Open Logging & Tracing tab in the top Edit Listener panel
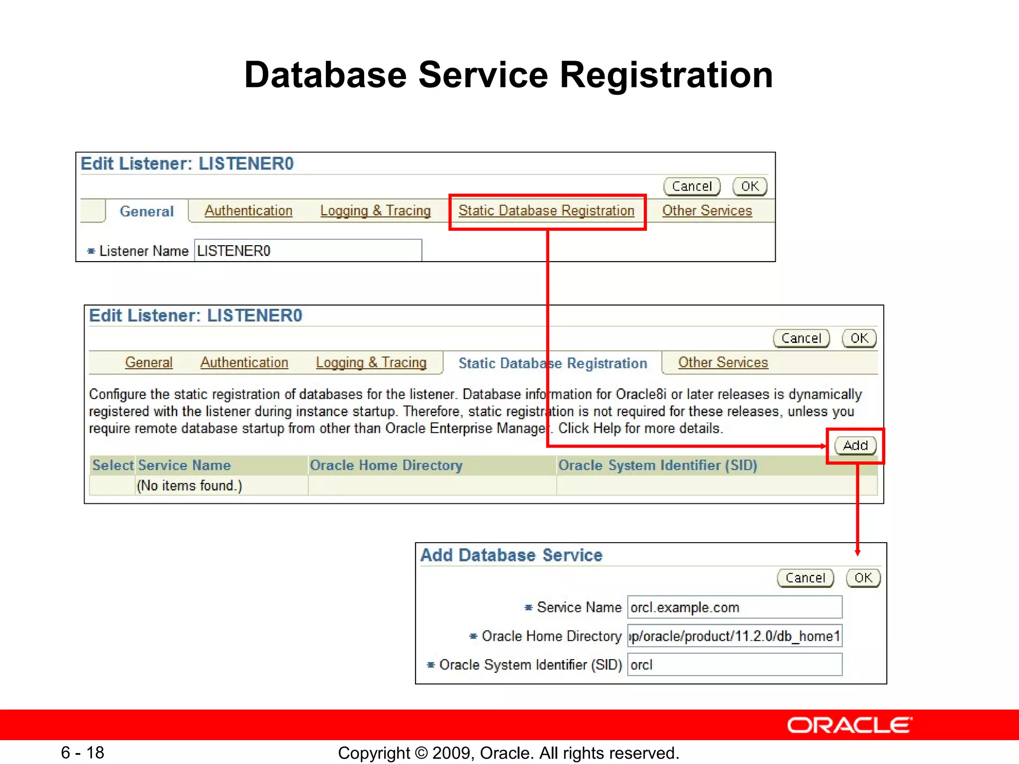This screenshot has height=764, width=1019. [x=375, y=211]
